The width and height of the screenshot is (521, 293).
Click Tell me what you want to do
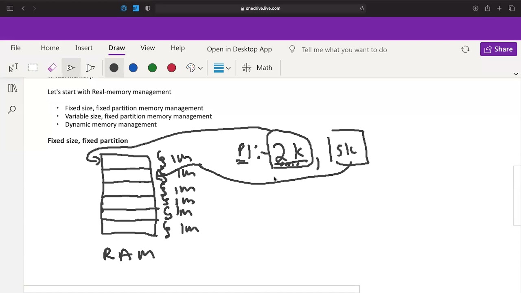pyautogui.click(x=344, y=50)
